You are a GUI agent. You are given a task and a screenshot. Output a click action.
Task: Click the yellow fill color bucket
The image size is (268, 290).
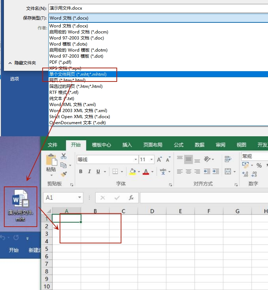(132, 172)
